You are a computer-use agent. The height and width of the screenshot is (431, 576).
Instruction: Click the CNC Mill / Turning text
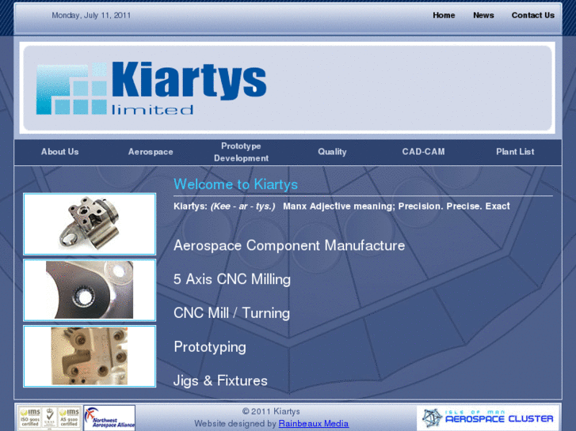click(232, 313)
